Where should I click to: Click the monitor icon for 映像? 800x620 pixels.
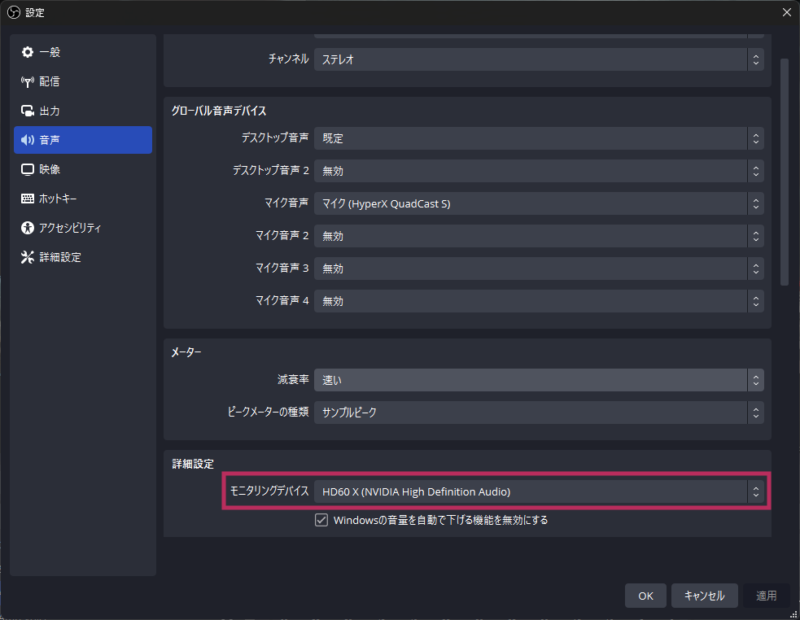28,169
